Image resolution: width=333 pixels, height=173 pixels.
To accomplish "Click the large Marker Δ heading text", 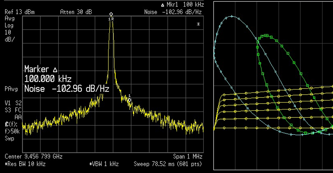I will (41, 69).
